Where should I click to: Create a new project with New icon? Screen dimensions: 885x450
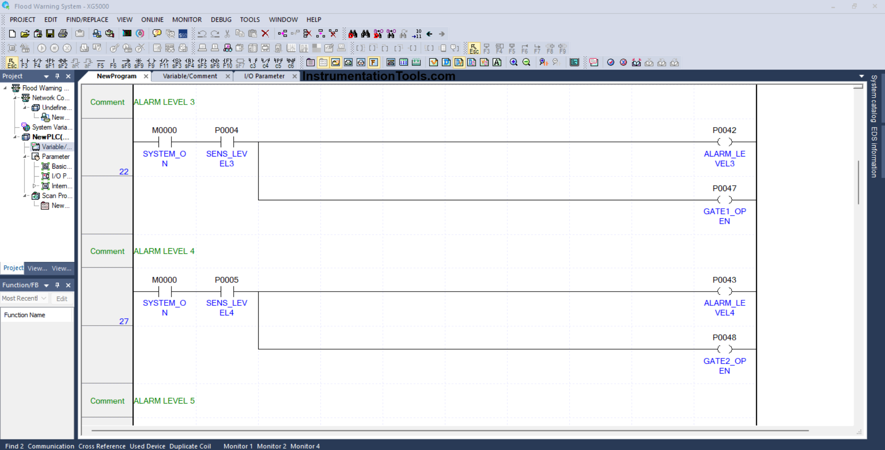coord(12,34)
